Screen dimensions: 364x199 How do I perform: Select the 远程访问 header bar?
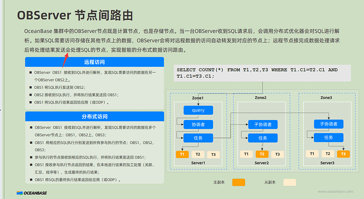94,62
